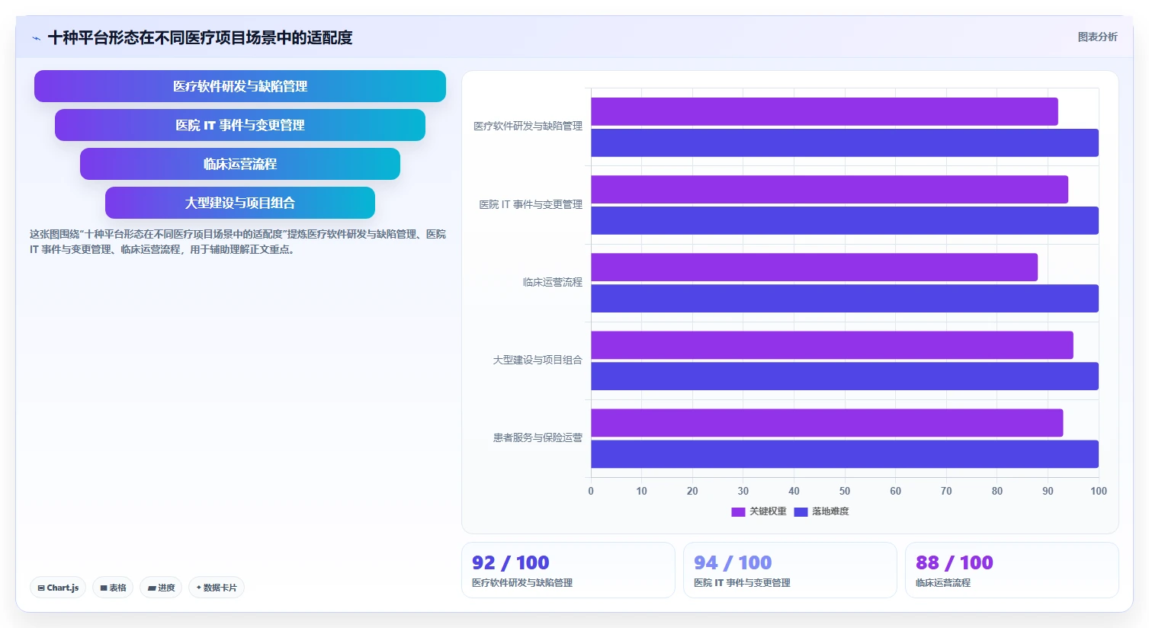Click the Chart.js tag chip
The width and height of the screenshot is (1149, 628).
(x=58, y=588)
